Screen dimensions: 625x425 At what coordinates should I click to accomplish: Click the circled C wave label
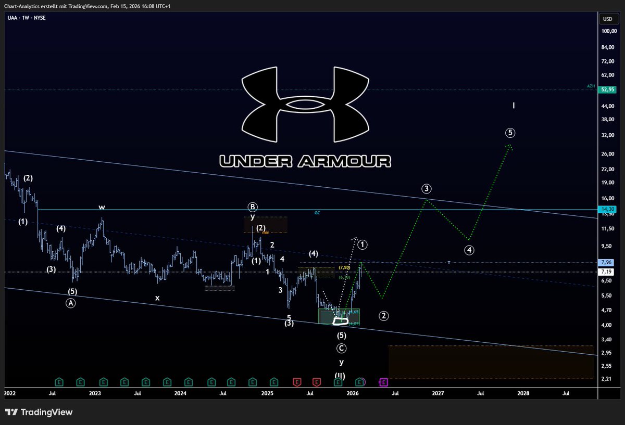pyautogui.click(x=341, y=348)
